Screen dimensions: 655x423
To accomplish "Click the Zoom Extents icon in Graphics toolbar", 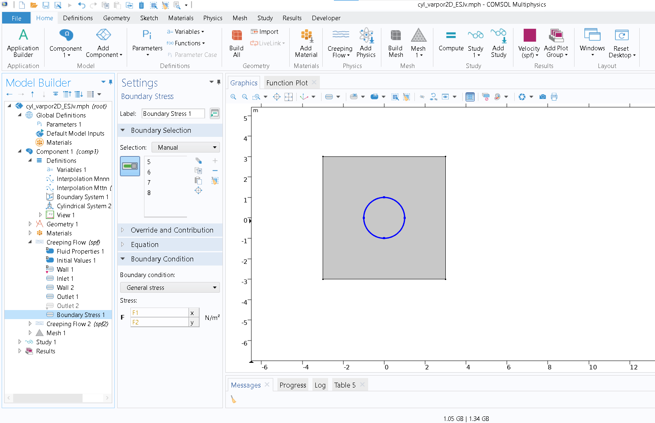I will 277,97.
